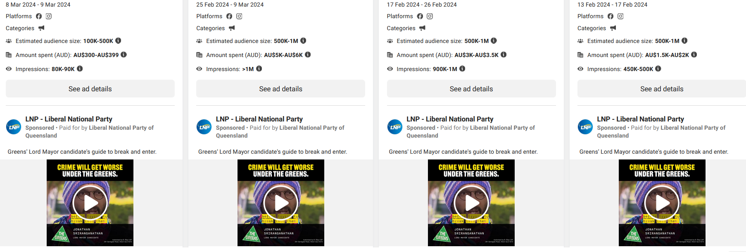Play the video in the AU$300-AU$399 ad
This screenshot has width=746, height=252.
(90, 203)
